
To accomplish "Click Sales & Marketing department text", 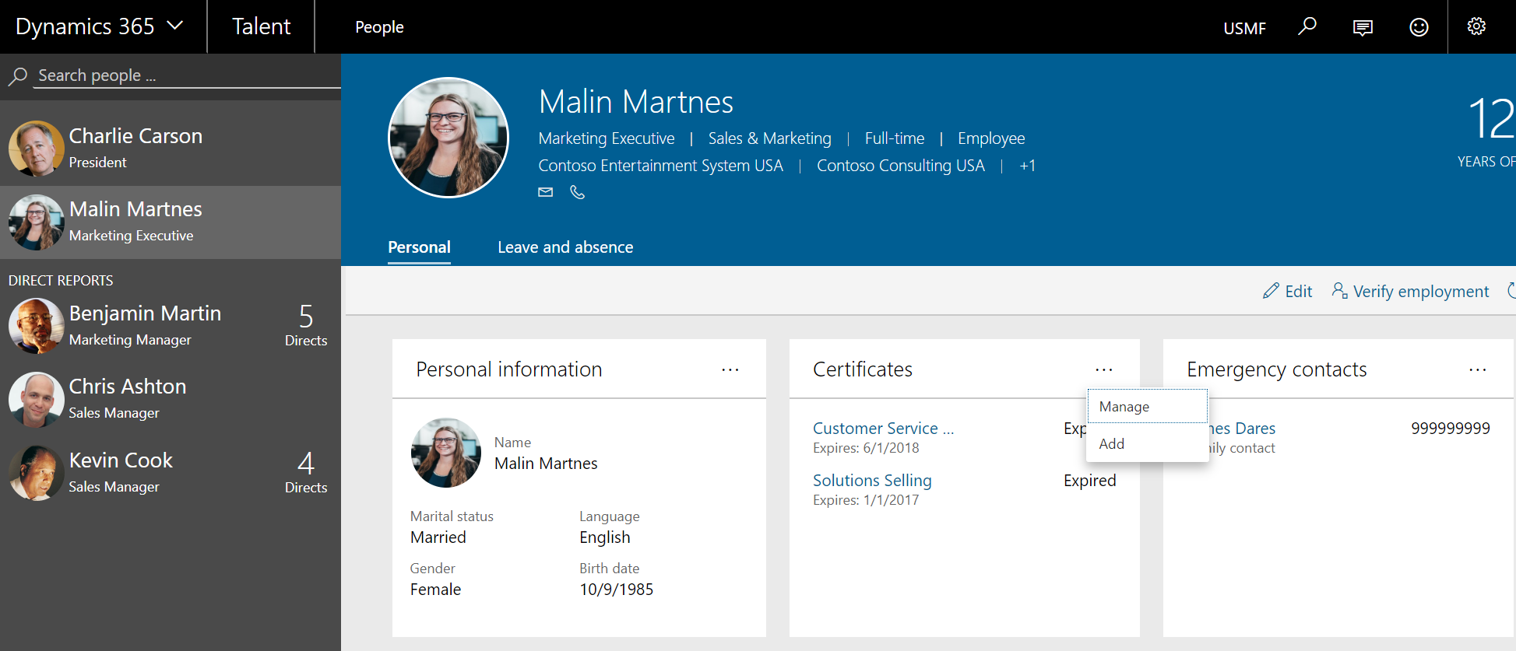I will tap(769, 138).
